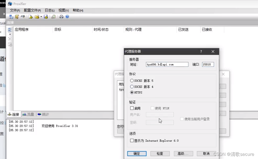The image size is (258, 159).
Task: Click 检查 button to test proxy
Action: pyautogui.click(x=160, y=153)
